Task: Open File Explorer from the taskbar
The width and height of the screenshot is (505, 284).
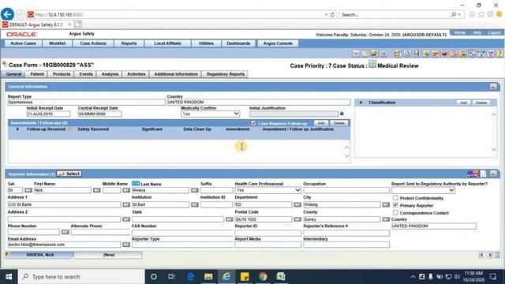Action: pos(208,277)
